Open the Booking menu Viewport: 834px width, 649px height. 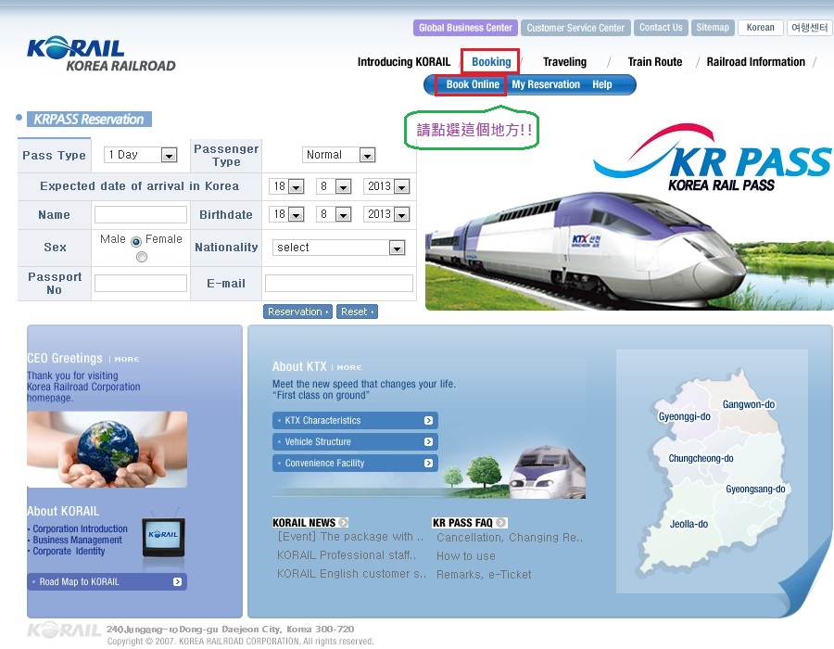point(491,62)
